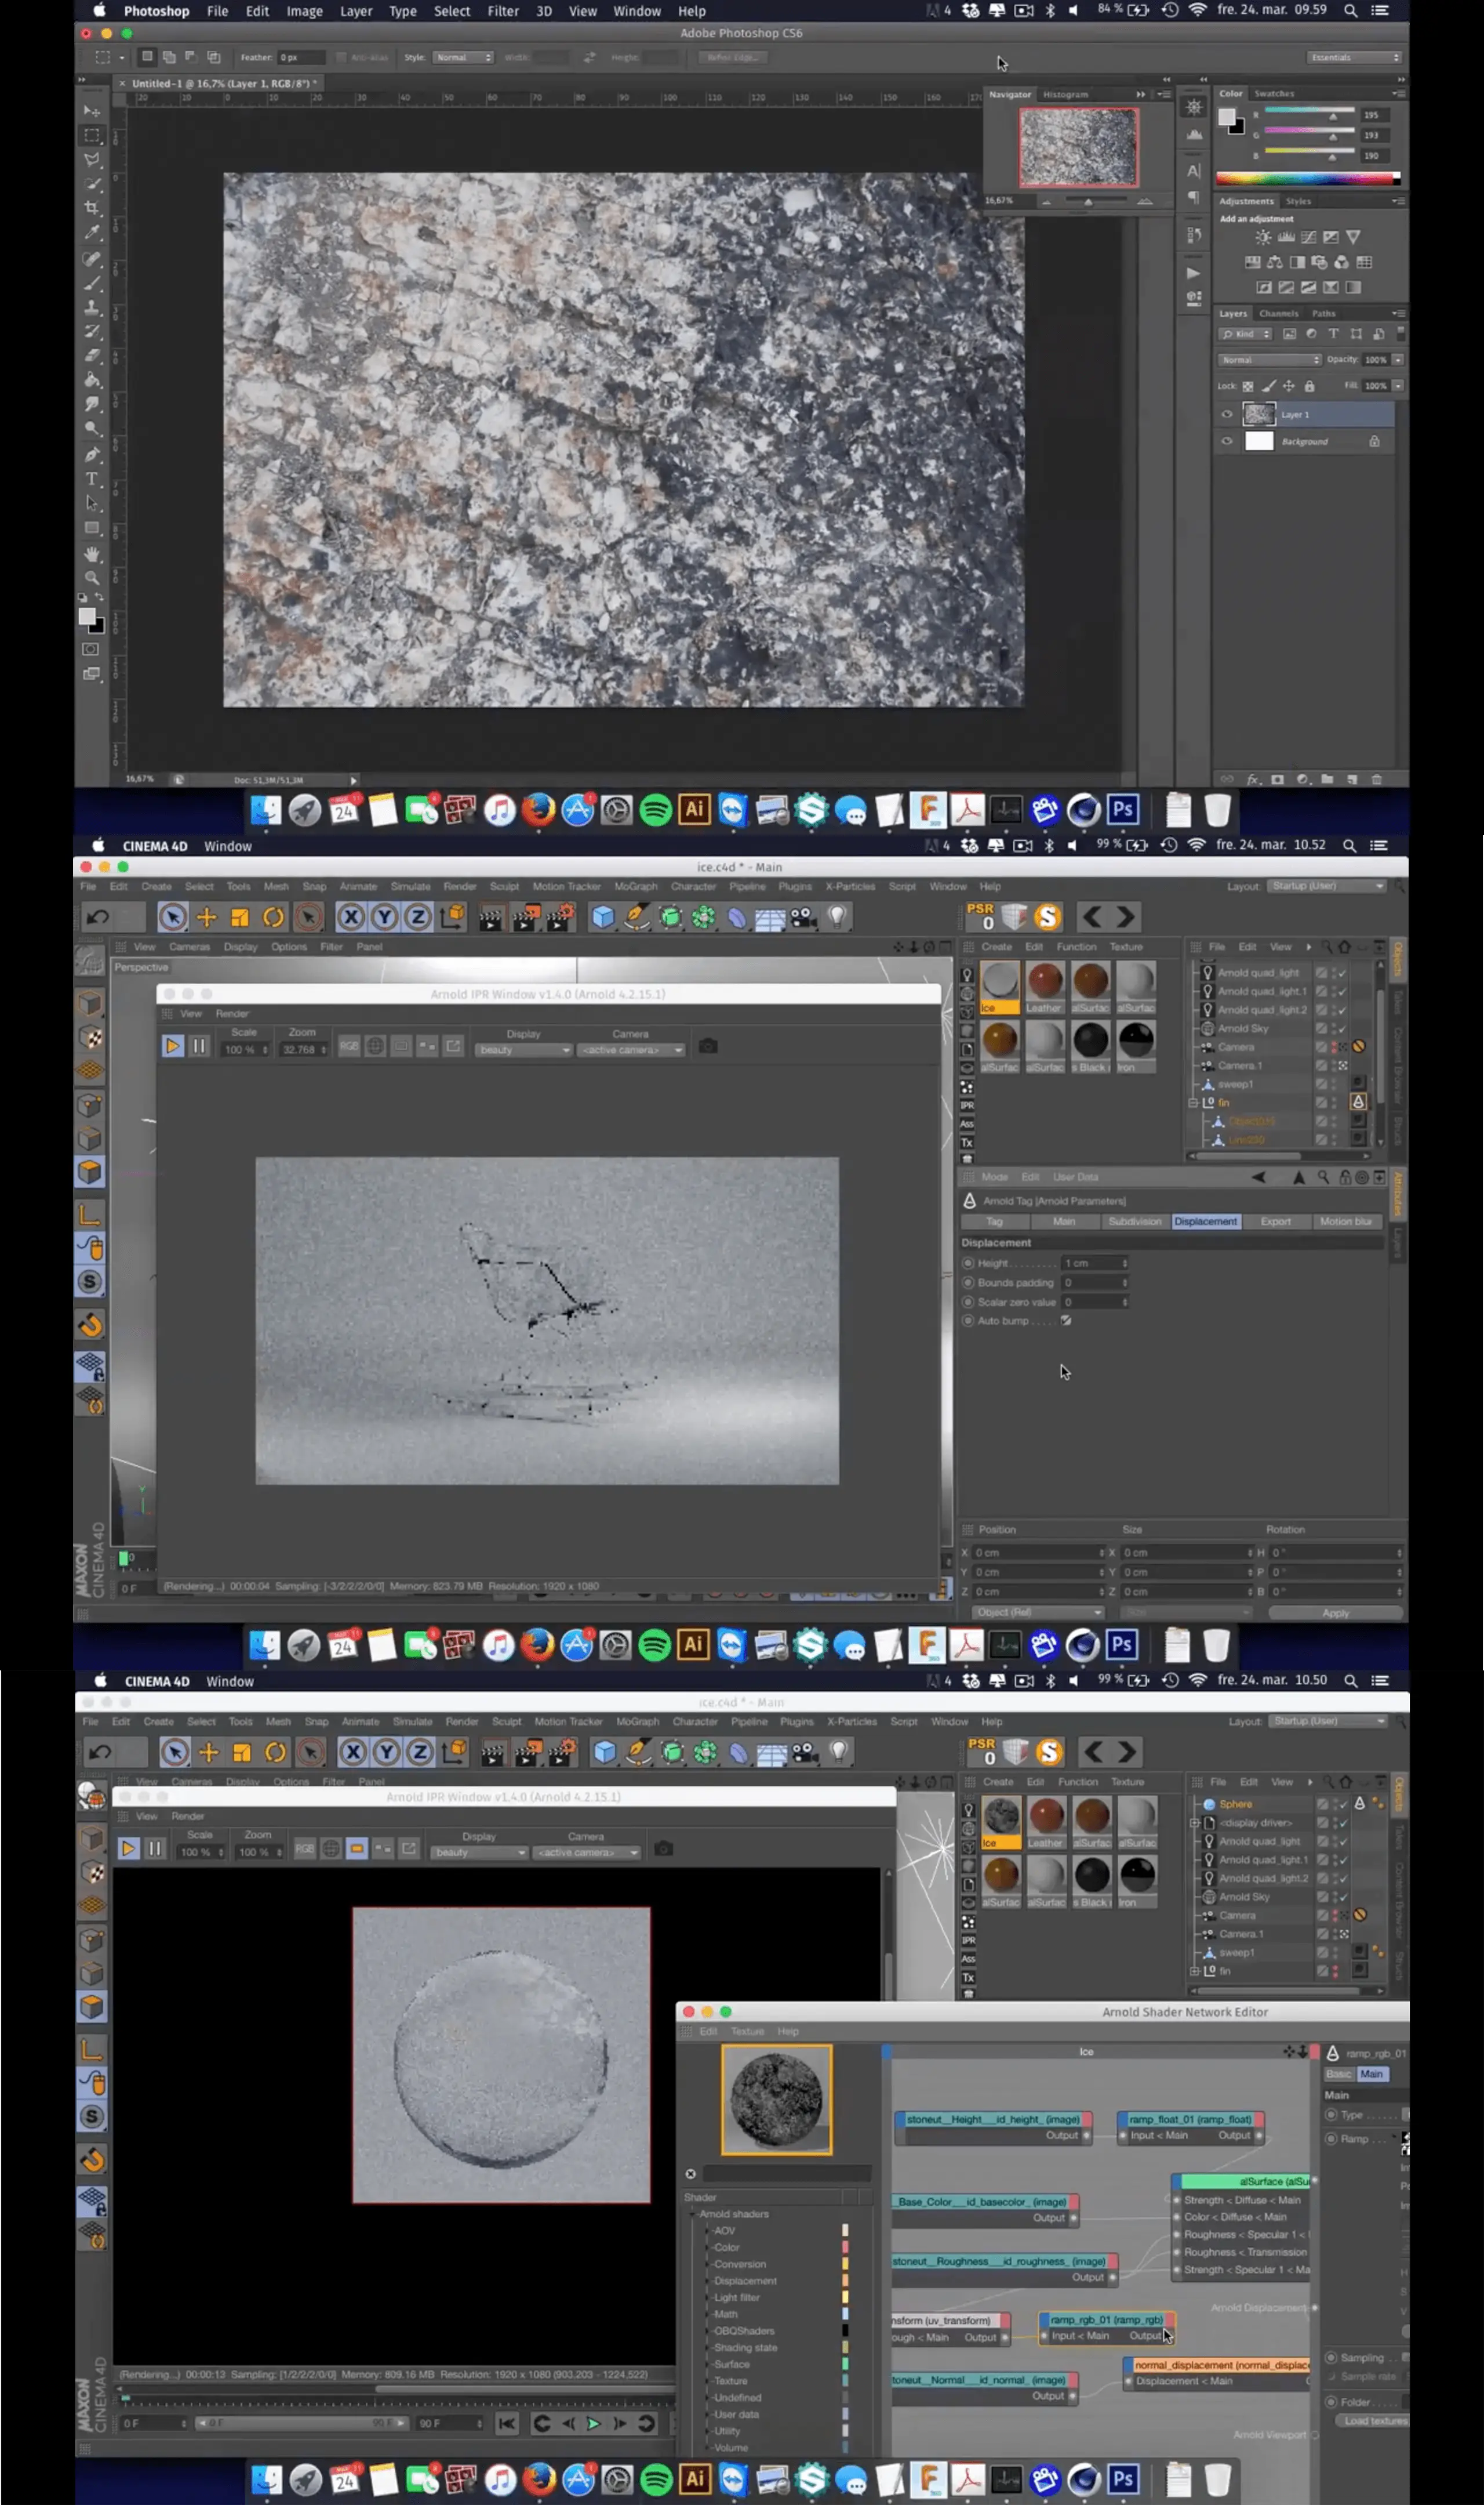
Task: Select the Rectangle shape tool
Action: pos(92,528)
